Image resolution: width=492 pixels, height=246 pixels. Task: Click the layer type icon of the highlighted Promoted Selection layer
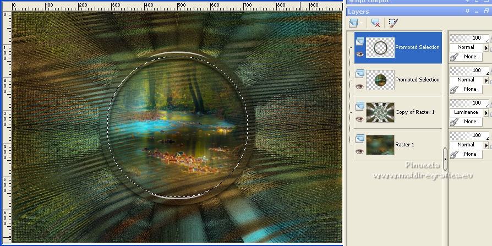pos(360,41)
